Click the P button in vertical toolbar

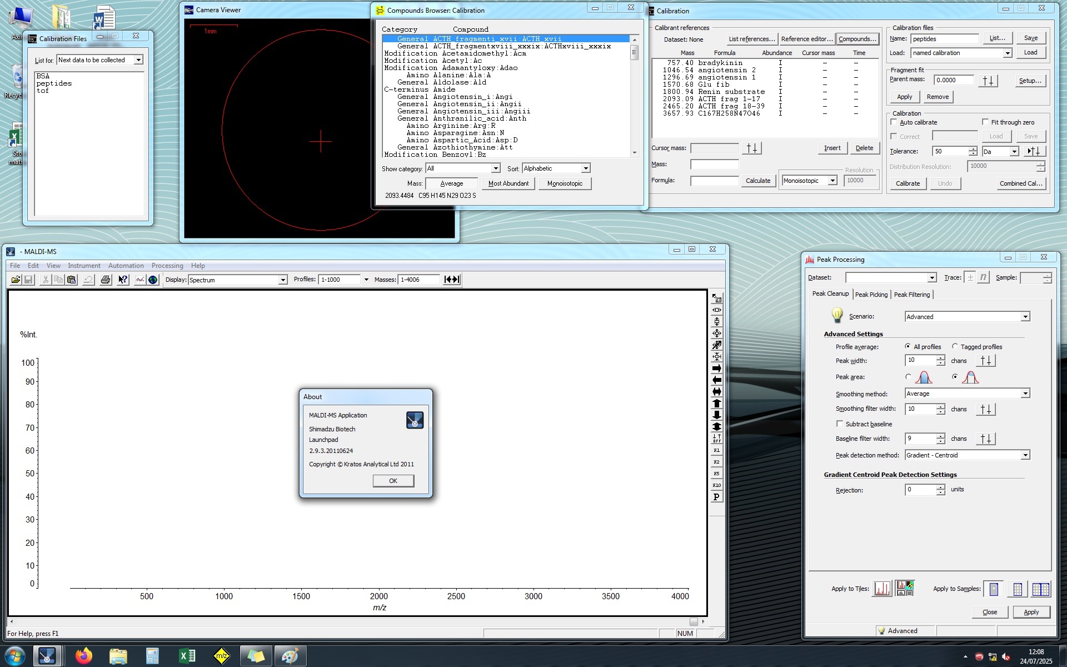point(717,497)
